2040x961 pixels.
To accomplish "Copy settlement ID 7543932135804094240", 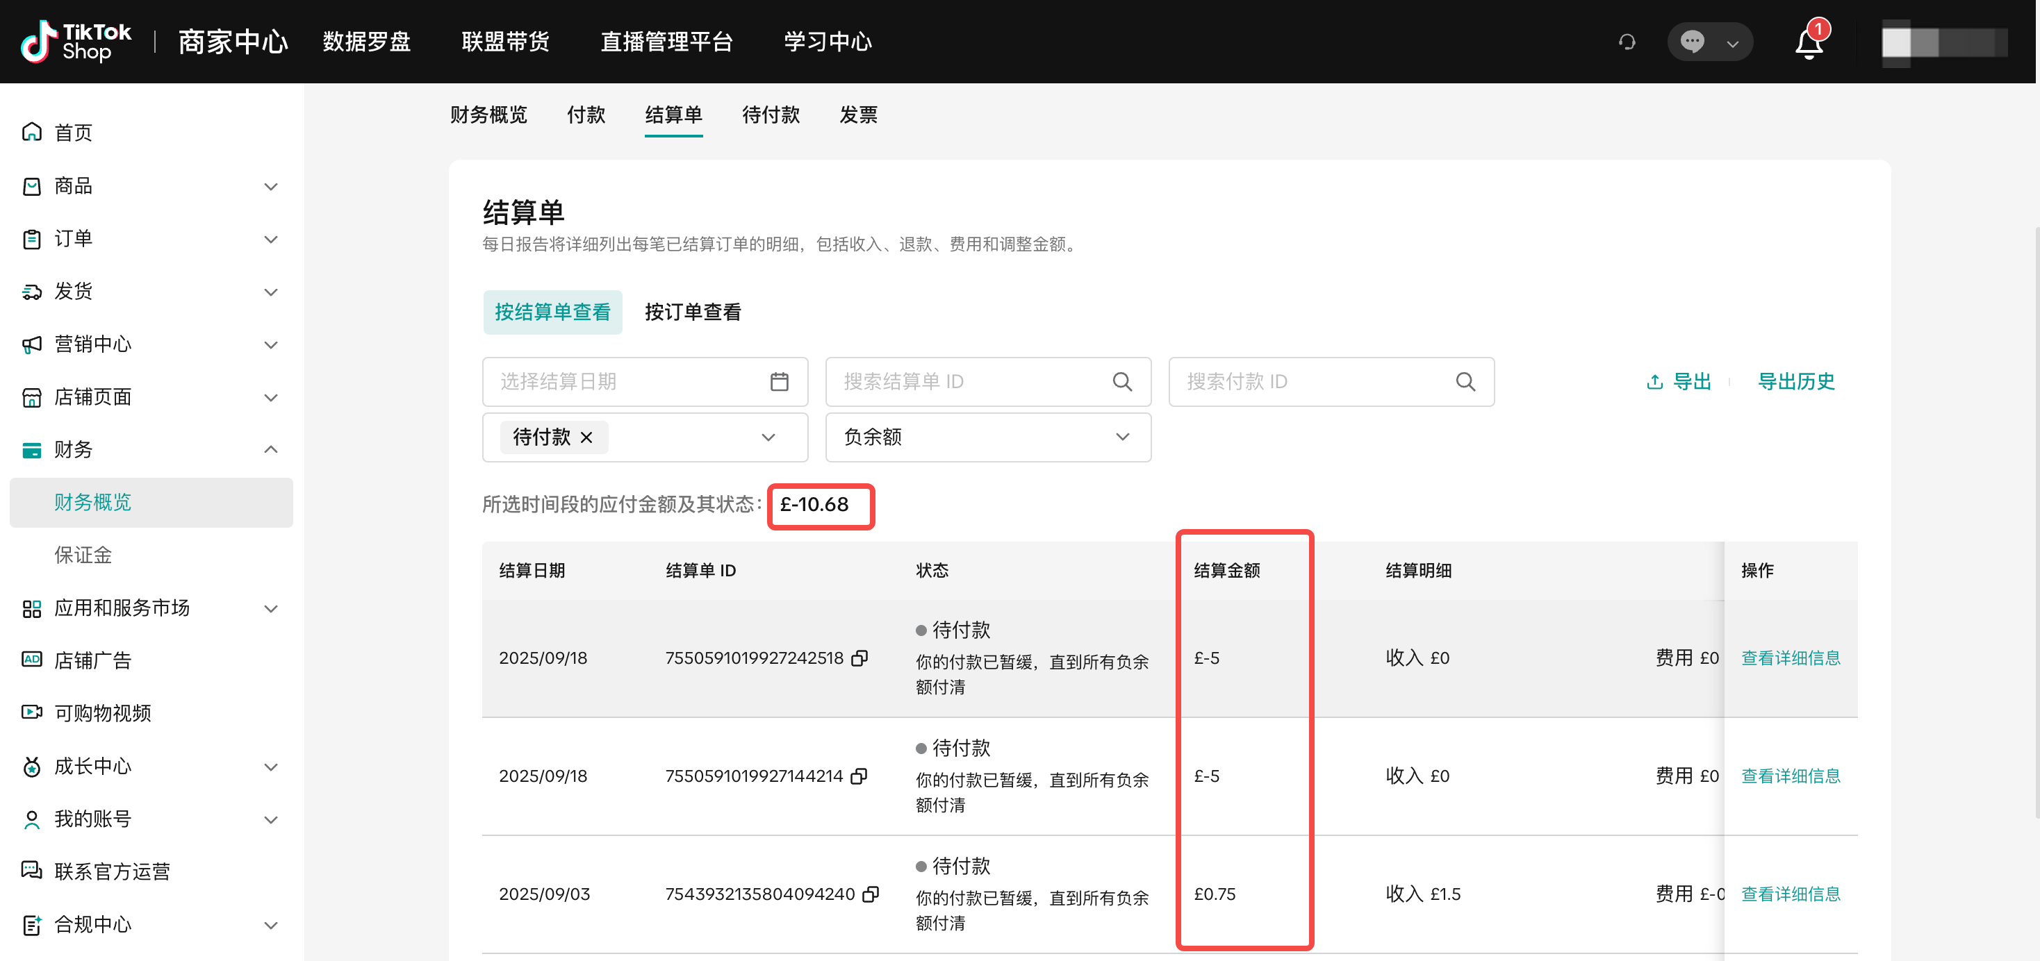I will coord(871,894).
